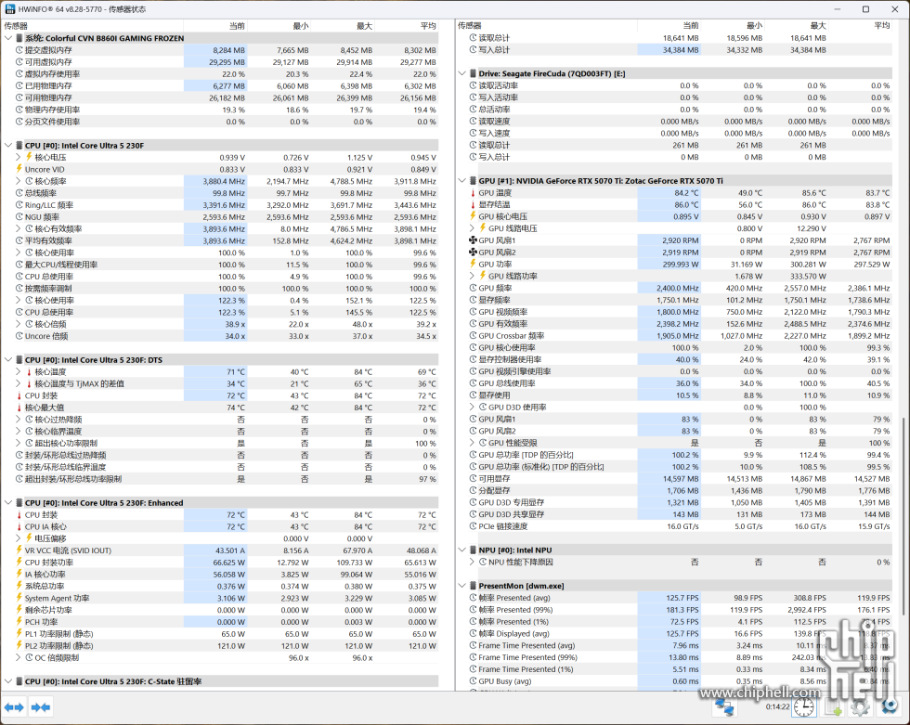
Task: Collapse the PresentMon [dwm.exe] group
Action: coord(461,586)
